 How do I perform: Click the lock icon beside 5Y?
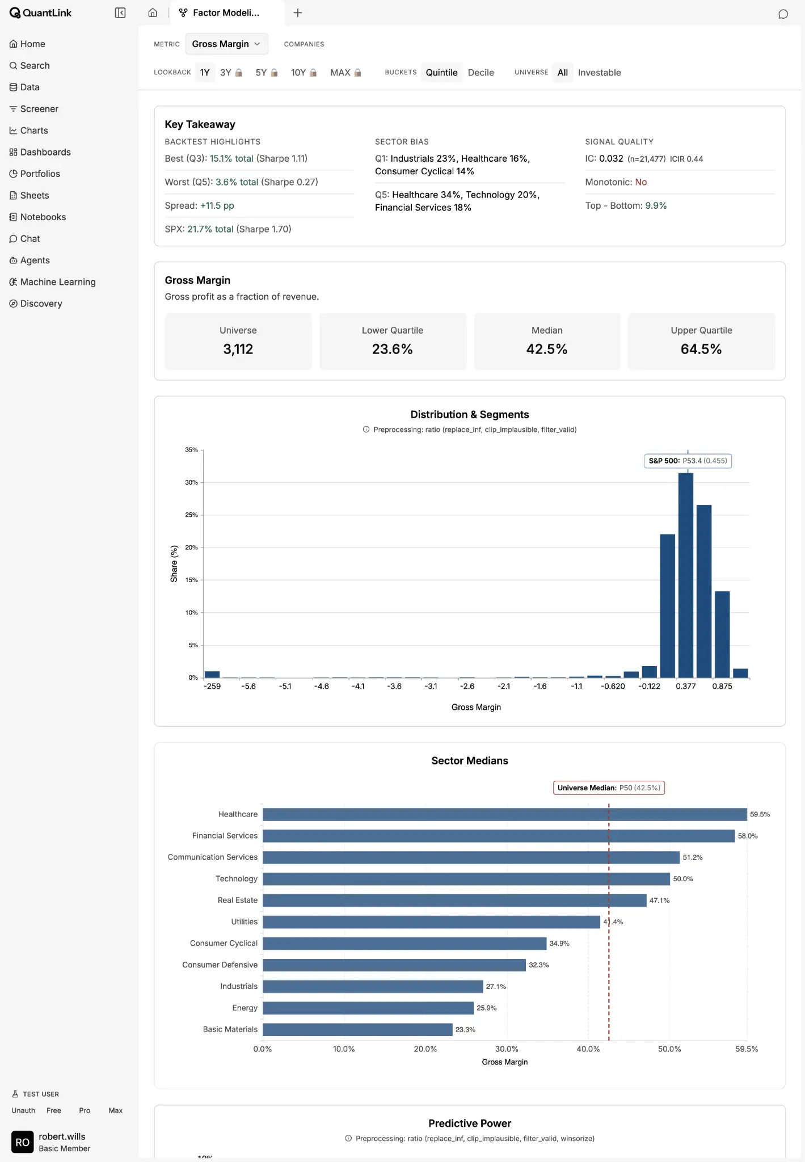point(275,73)
